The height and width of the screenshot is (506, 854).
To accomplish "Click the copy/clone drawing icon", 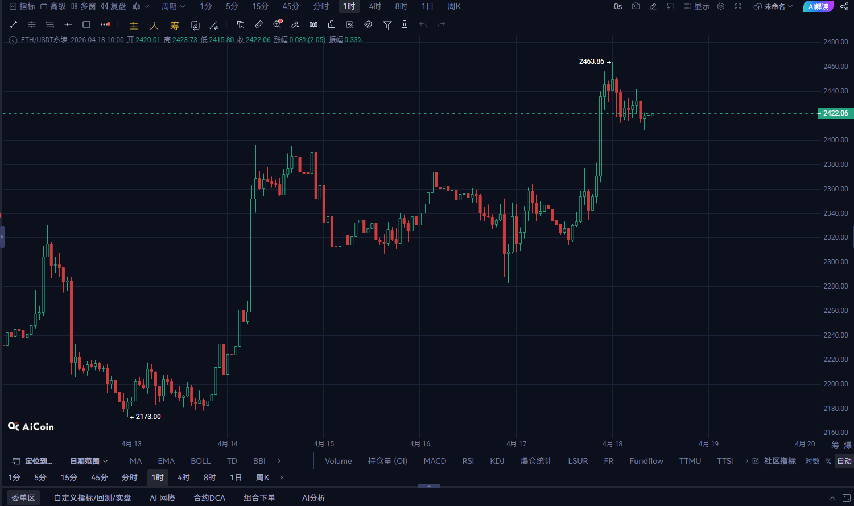I will (x=241, y=24).
